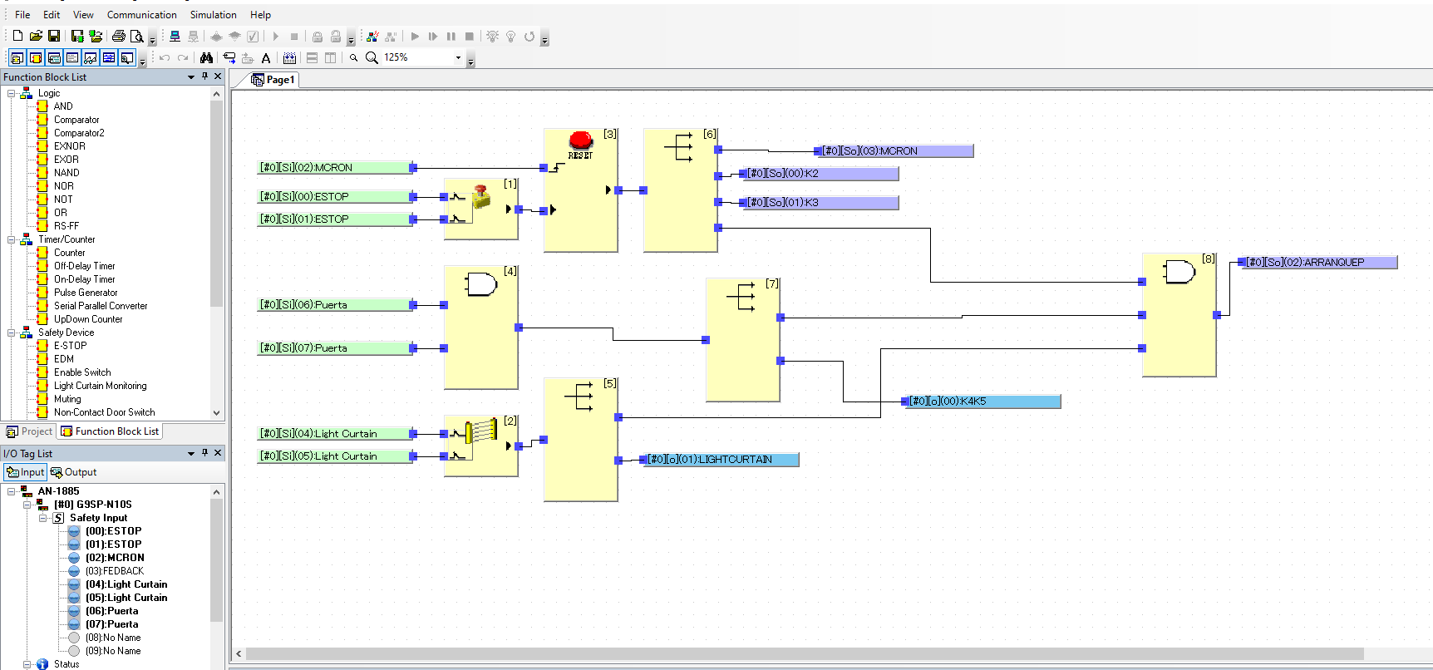Open the 125% zoom level dropdown
Viewport: 1433px width, 670px height.
(x=458, y=57)
